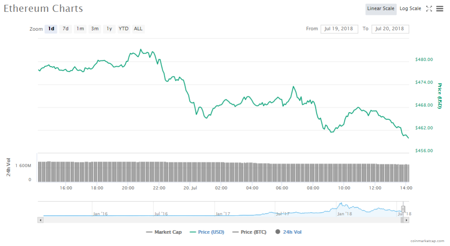Zoom chart to 1y
450x246 pixels.
[x=109, y=29]
